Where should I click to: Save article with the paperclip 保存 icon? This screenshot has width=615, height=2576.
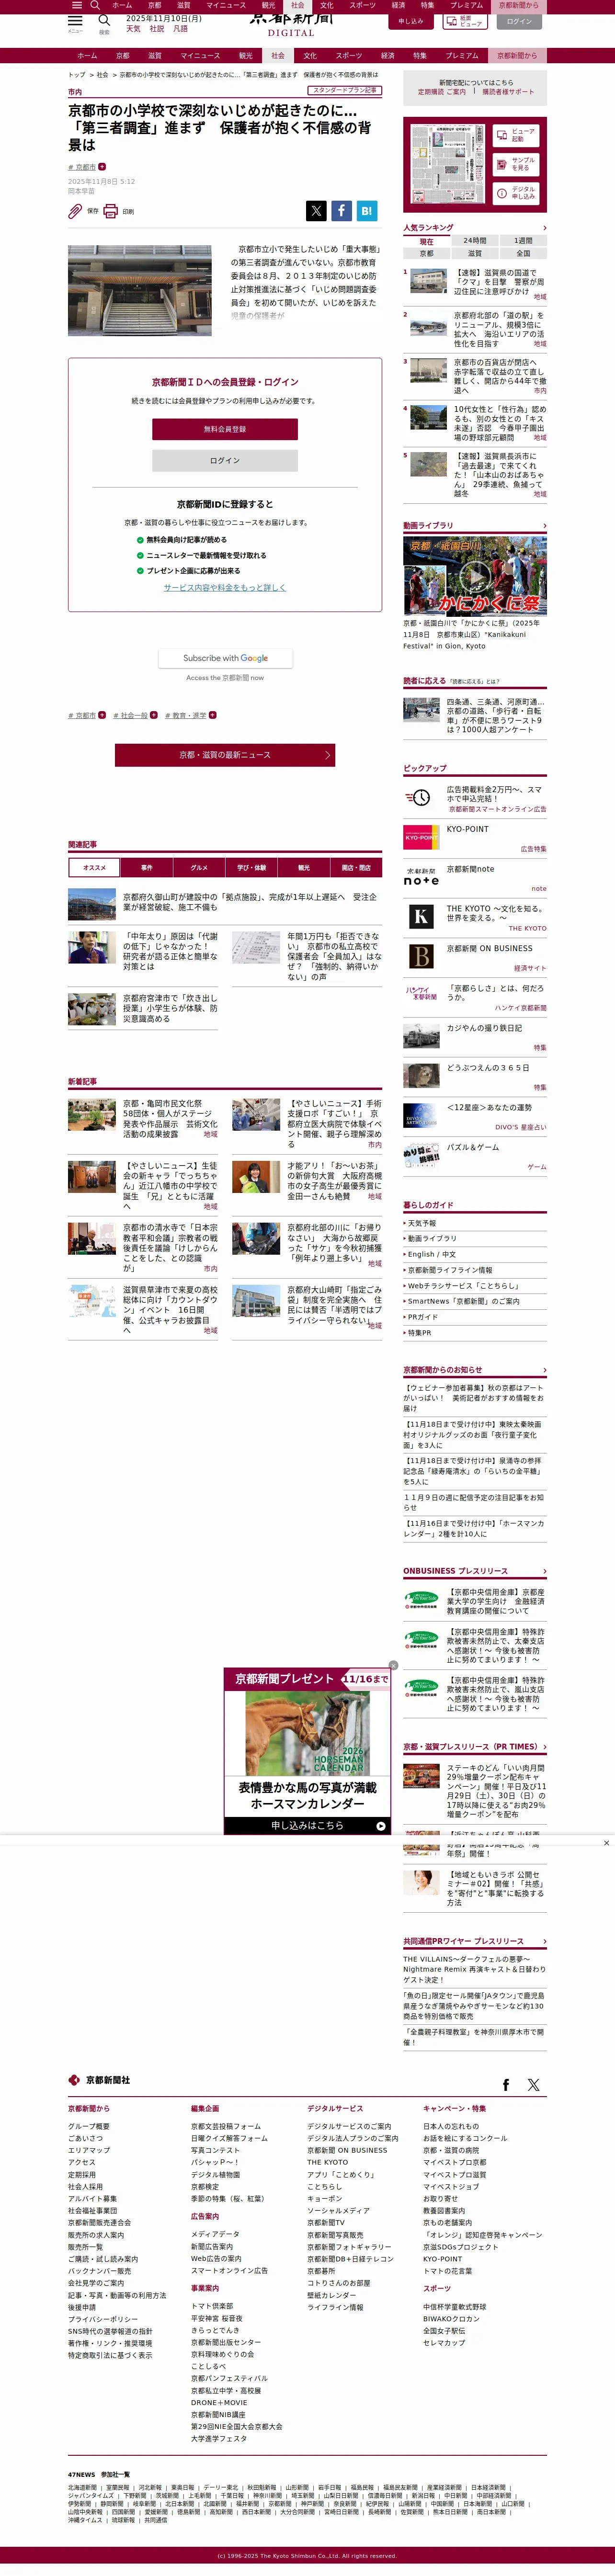pyautogui.click(x=75, y=211)
